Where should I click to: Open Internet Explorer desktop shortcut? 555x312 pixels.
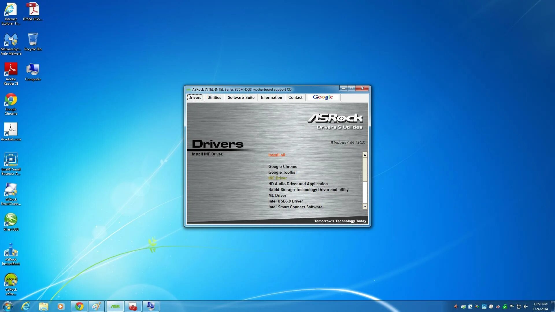11,14
